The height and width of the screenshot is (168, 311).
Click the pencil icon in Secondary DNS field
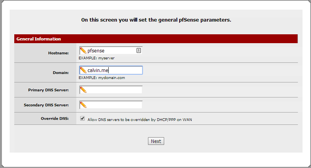83,105
